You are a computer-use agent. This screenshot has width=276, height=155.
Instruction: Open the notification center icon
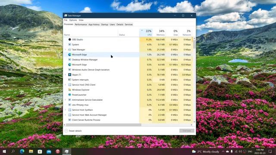click(x=270, y=151)
